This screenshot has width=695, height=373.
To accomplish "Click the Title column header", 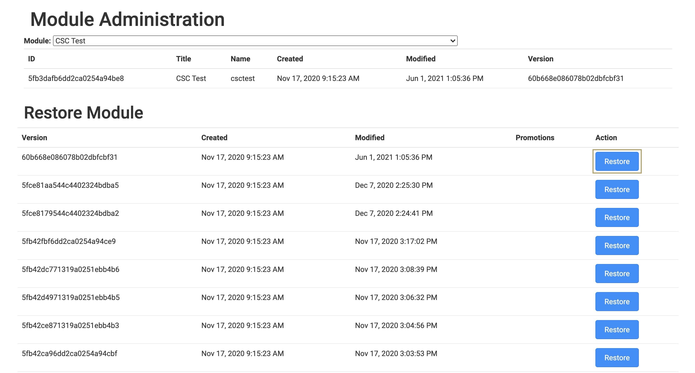I will pyautogui.click(x=184, y=59).
